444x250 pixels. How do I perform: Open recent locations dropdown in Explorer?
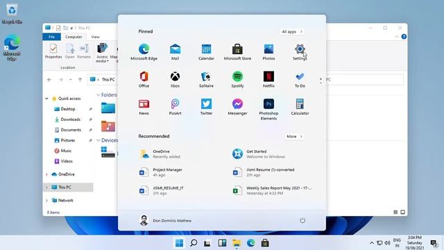71,80
